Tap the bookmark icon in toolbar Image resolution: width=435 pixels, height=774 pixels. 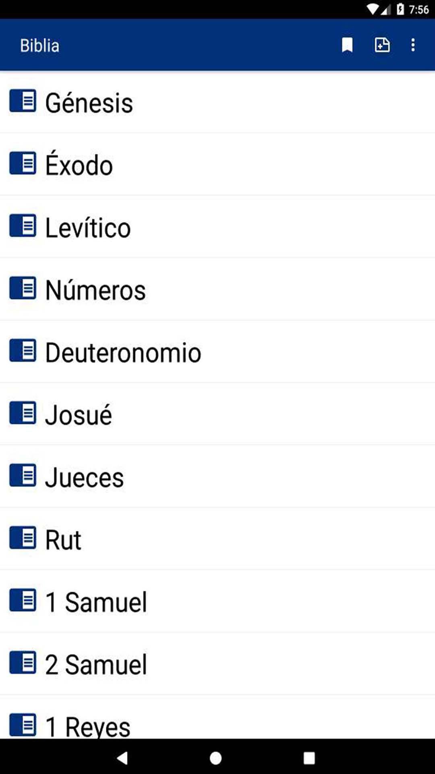(347, 45)
